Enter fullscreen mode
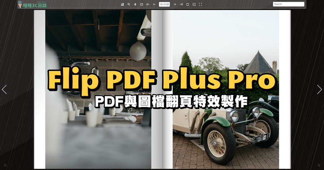Screen dimensions: 324x170 (201, 4)
